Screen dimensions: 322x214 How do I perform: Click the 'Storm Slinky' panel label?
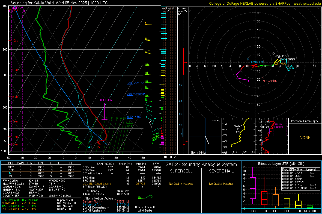(x=198, y=153)
